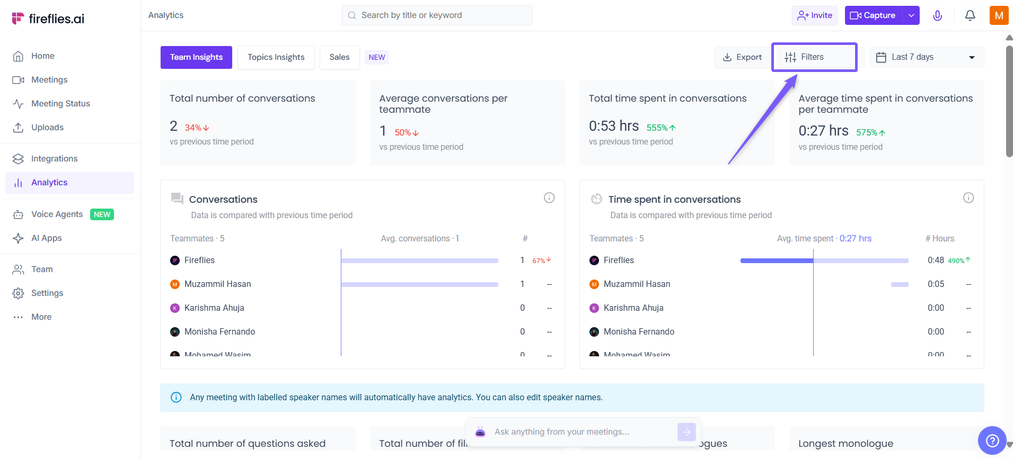The width and height of the screenshot is (1013, 459).
Task: Click the Invite button
Action: pyautogui.click(x=815, y=15)
